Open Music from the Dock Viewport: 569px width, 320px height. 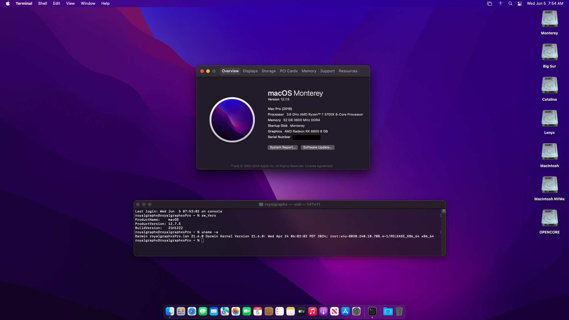pyautogui.click(x=312, y=311)
